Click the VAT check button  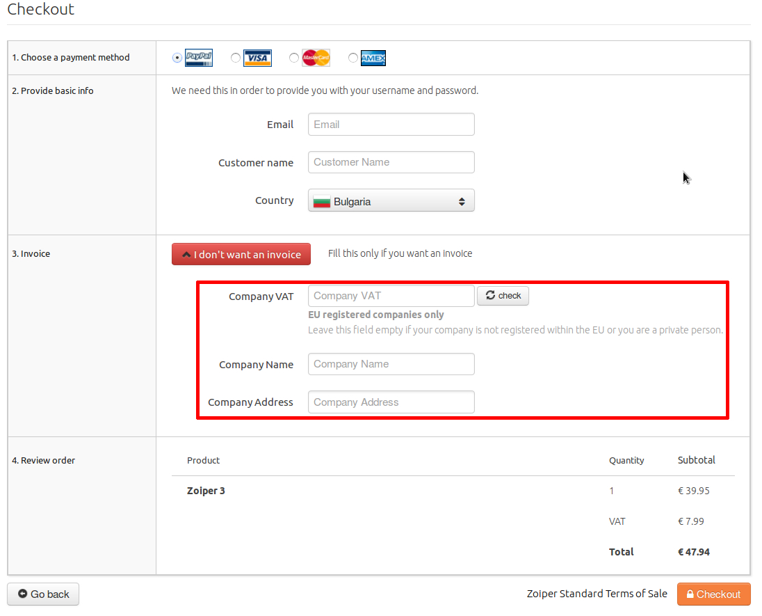click(x=503, y=296)
